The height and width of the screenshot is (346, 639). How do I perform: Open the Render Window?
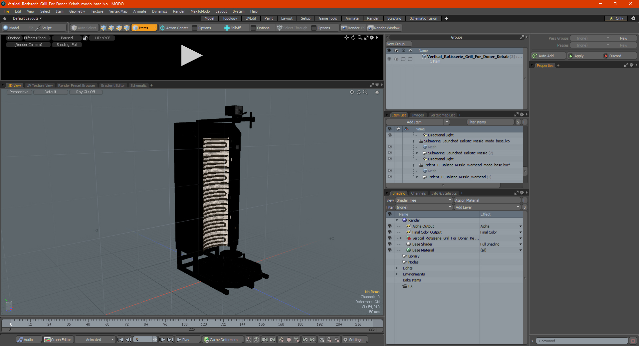click(x=384, y=28)
